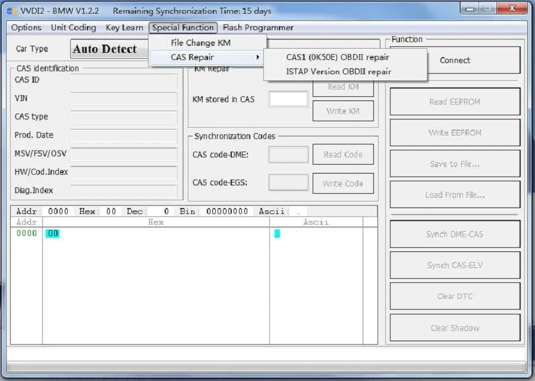Viewport: 535px width, 381px height.
Task: Click the Read Code button
Action: pyautogui.click(x=343, y=155)
